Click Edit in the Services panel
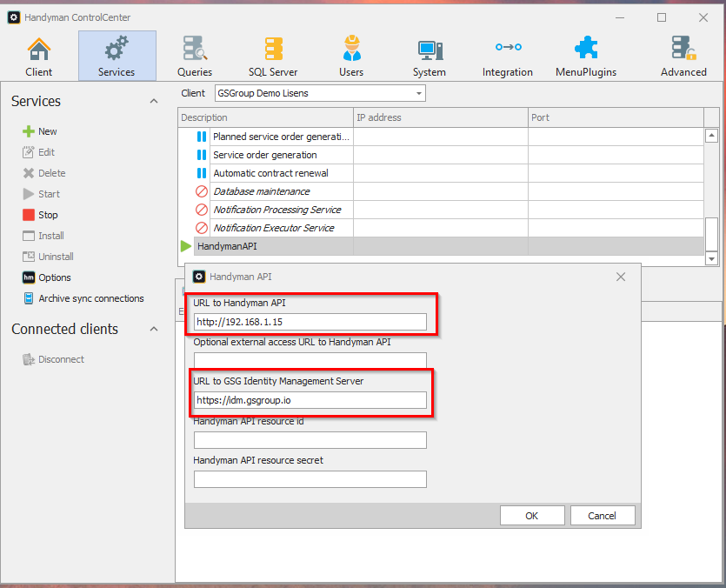 [39, 152]
